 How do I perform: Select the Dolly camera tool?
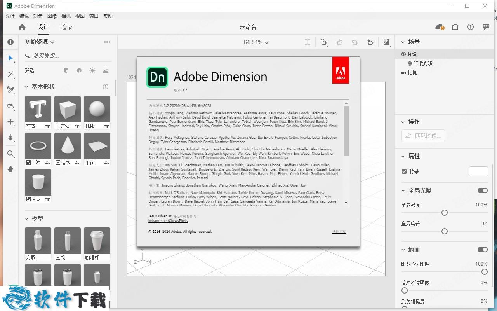click(10, 138)
